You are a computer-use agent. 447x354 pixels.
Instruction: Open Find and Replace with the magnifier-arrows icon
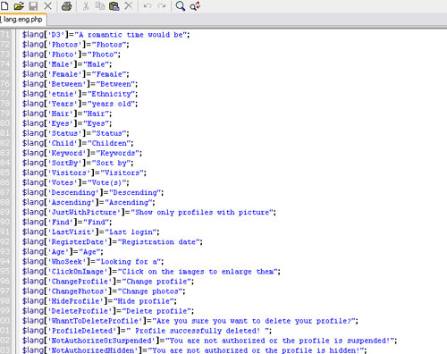click(x=195, y=6)
